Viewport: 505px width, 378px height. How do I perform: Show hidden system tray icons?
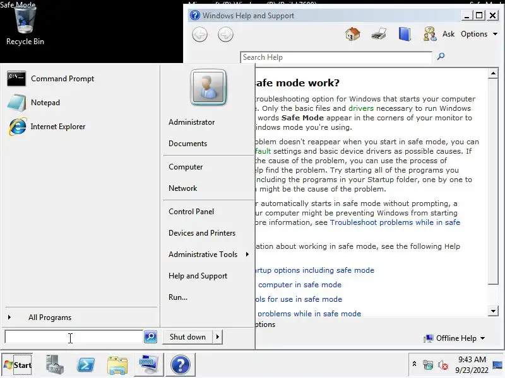coord(415,364)
